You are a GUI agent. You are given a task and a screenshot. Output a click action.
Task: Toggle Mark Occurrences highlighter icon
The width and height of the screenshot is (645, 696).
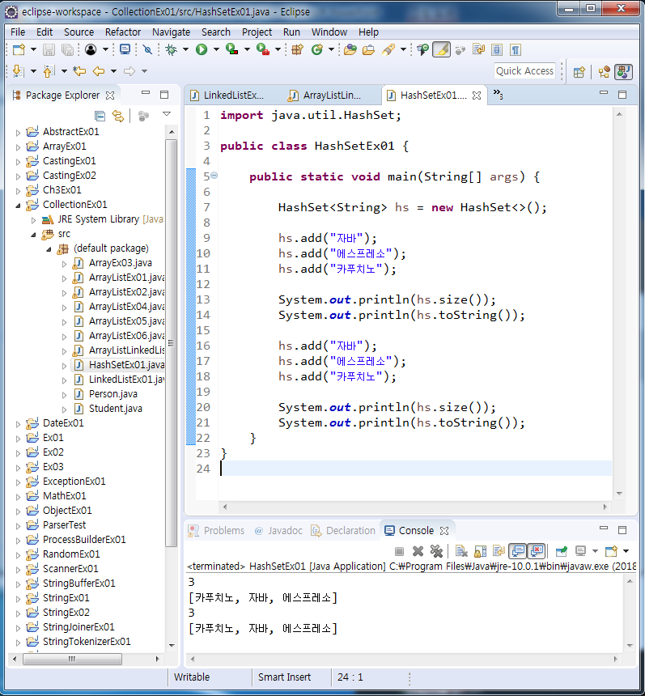click(441, 49)
